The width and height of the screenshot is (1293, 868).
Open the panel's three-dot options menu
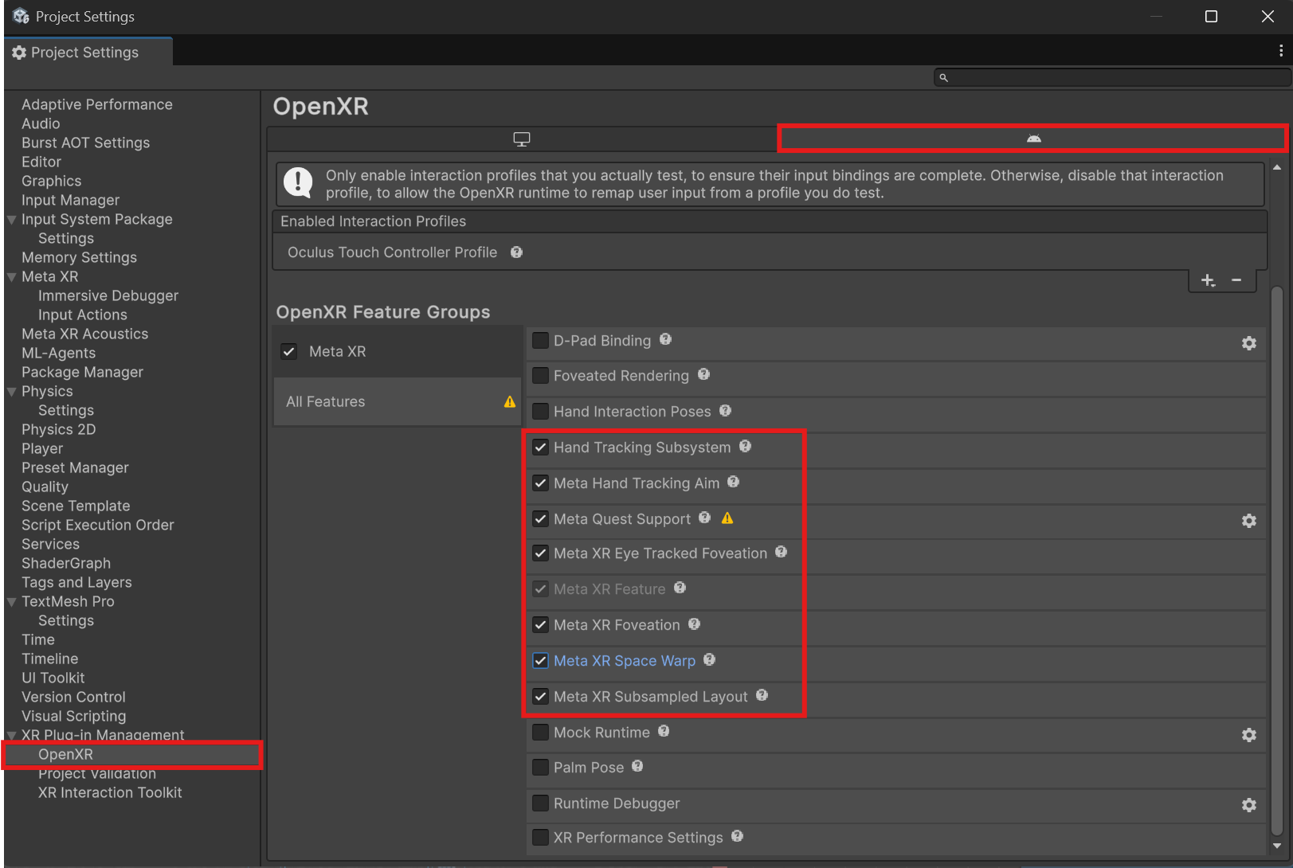tap(1281, 50)
